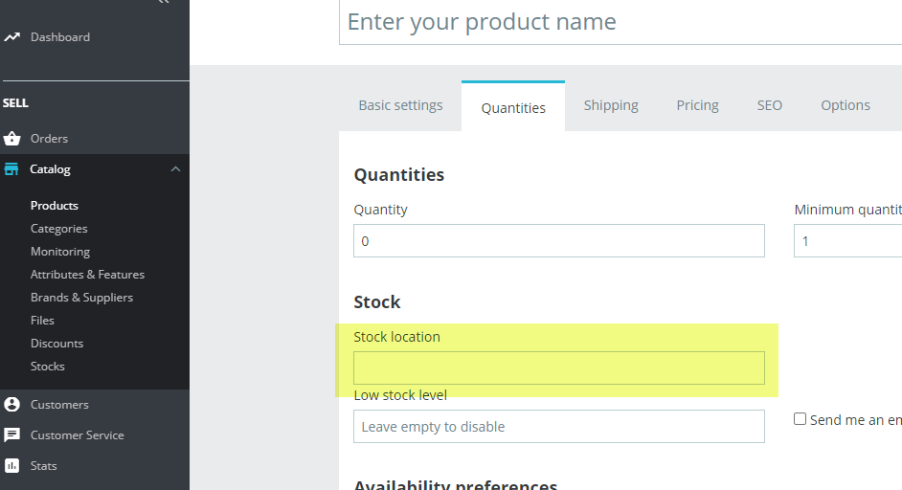Open the Stocks submenu link
The image size is (902, 490).
(x=48, y=367)
